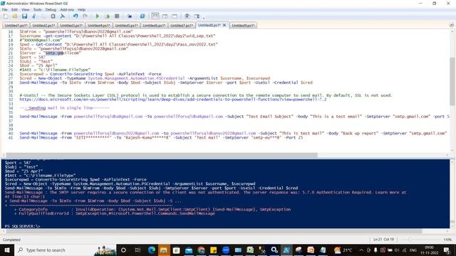This screenshot has width=456, height=256.
Task: Click the script pane vertical scrollbar
Action: 452,81
